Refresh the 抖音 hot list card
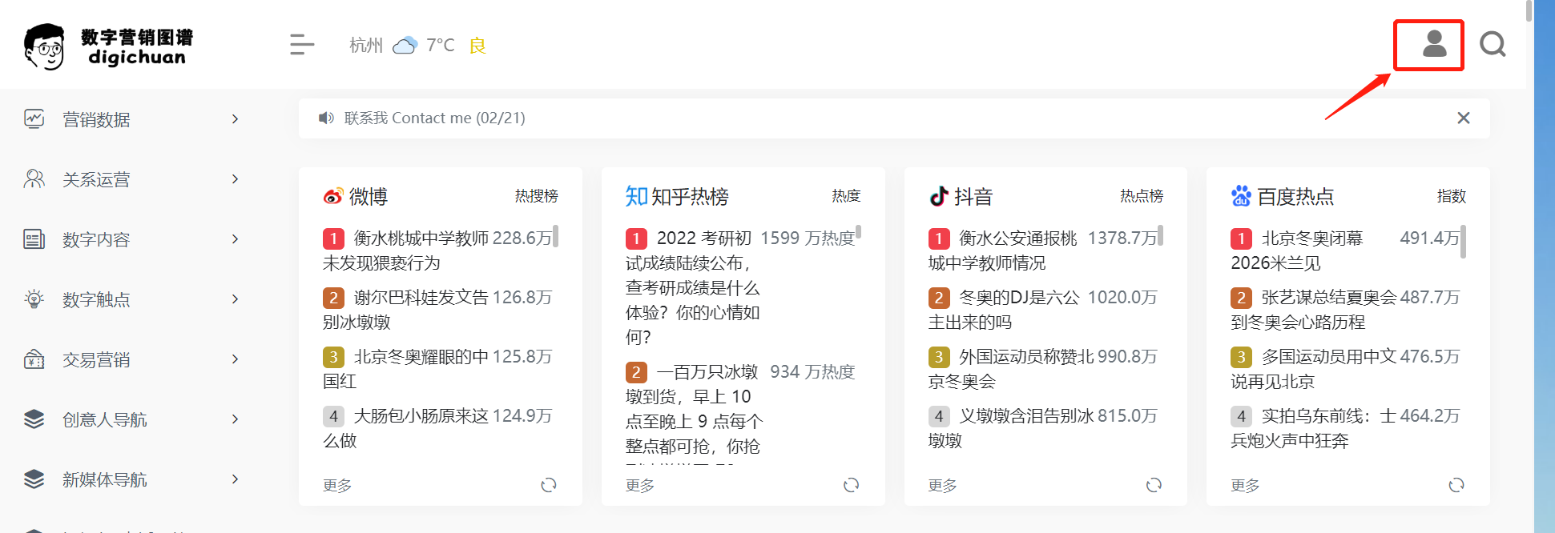The width and height of the screenshot is (1555, 533). point(1154,485)
